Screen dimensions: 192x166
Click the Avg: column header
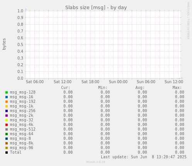click(x=140, y=88)
